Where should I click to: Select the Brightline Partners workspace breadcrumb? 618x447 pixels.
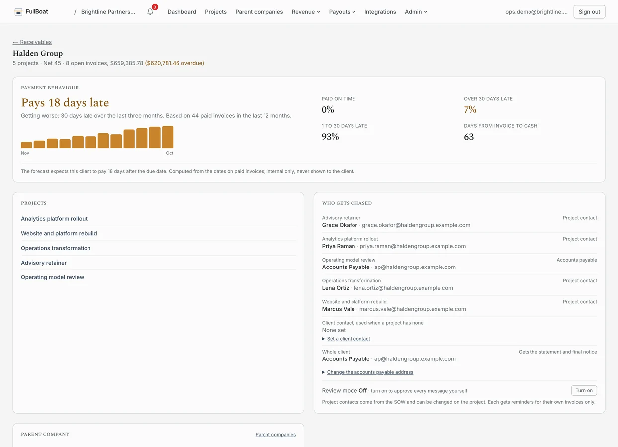[108, 12]
